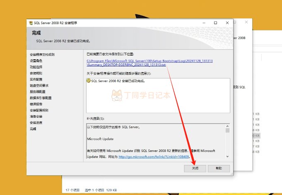Select 准备安装 step in sidebar
The image size is (282, 195).
[x=36, y=117]
